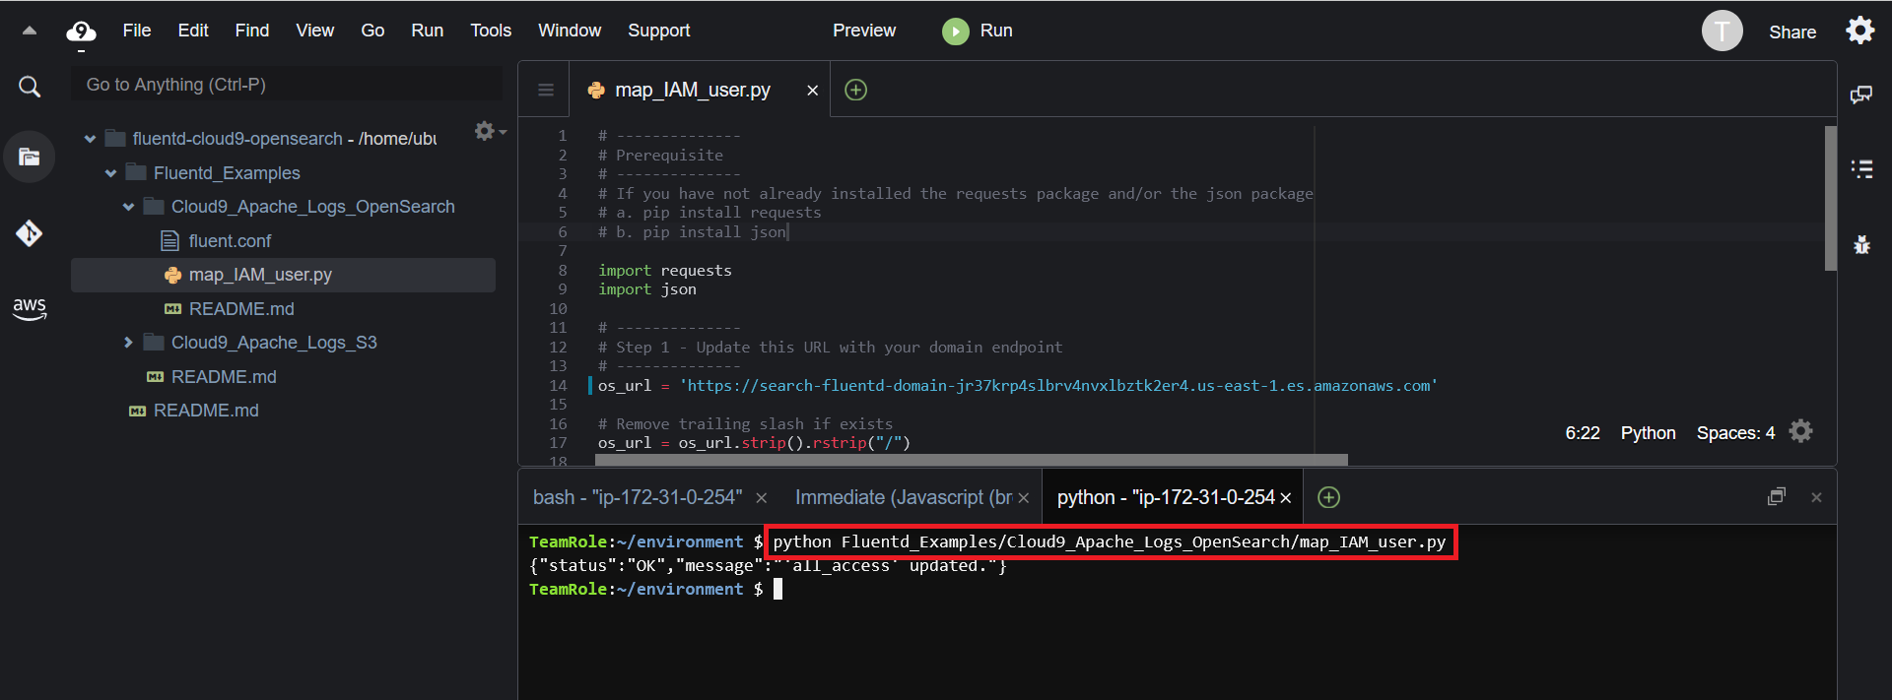Change the Python syntax mode selector

1648,433
